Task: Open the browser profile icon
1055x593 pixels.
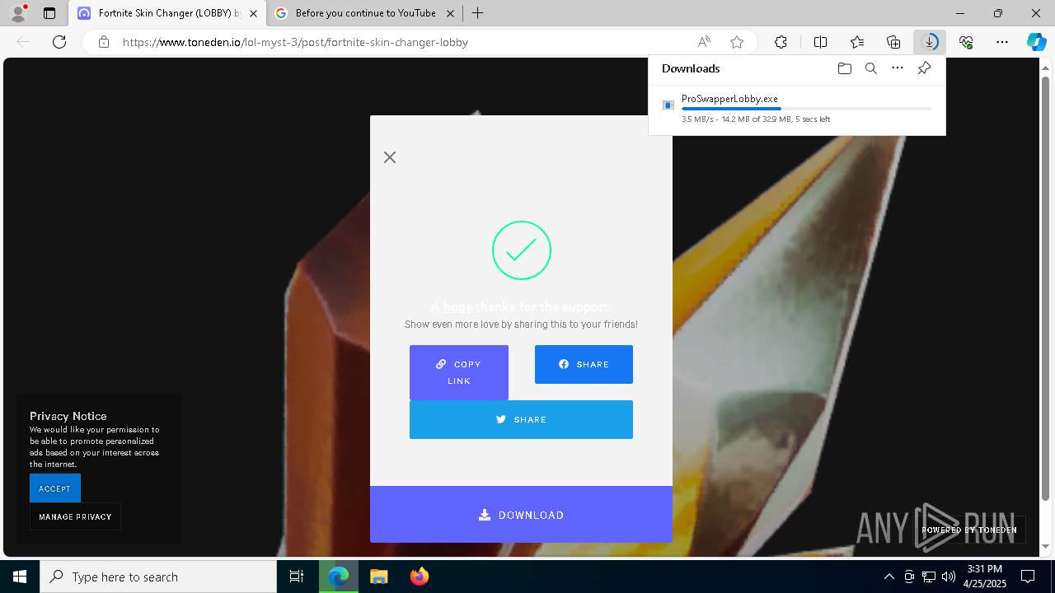Action: pyautogui.click(x=18, y=13)
